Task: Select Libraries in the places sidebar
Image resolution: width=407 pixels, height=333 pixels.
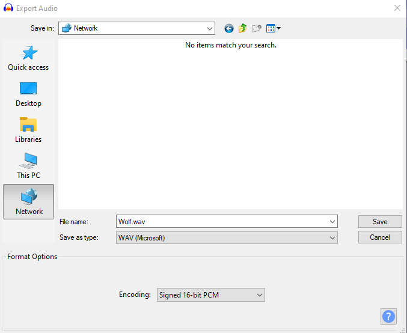Action: (x=28, y=130)
